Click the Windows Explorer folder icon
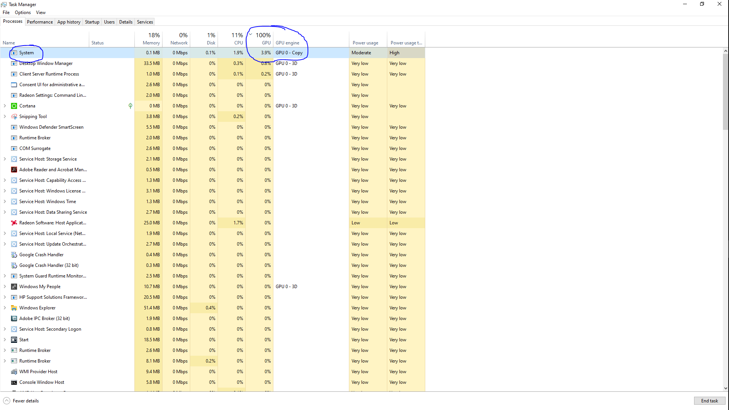 coord(14,308)
